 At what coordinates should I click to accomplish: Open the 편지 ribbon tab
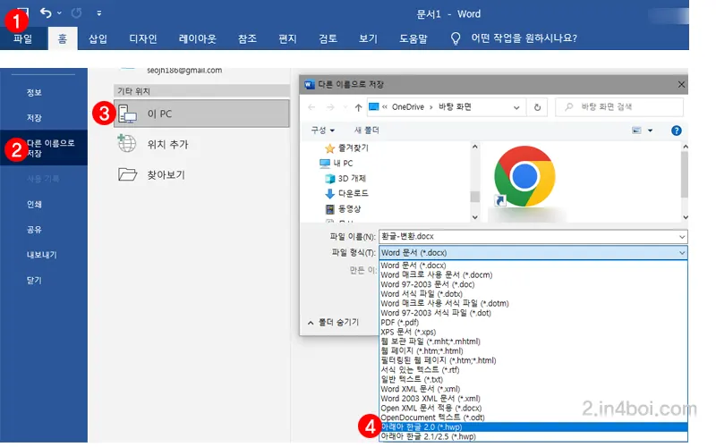click(287, 38)
